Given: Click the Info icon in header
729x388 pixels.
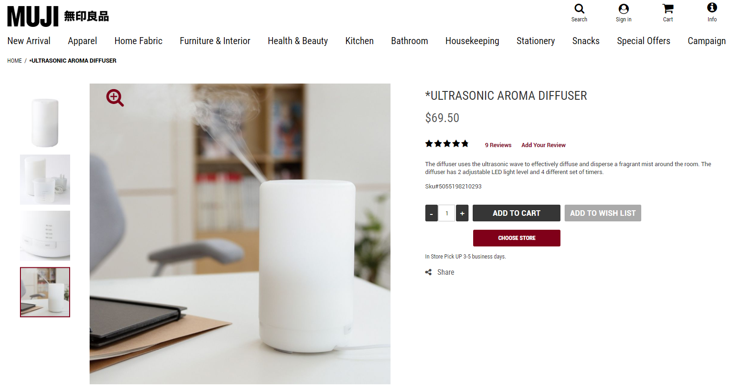Looking at the screenshot, I should pyautogui.click(x=712, y=7).
